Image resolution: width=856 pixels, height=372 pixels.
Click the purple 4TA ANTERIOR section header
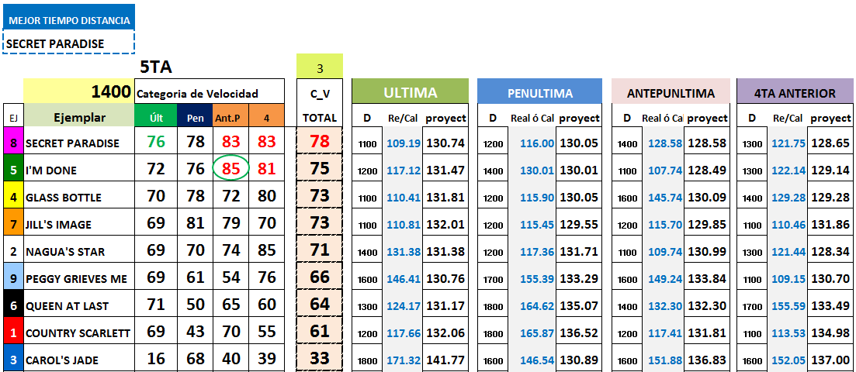(795, 93)
